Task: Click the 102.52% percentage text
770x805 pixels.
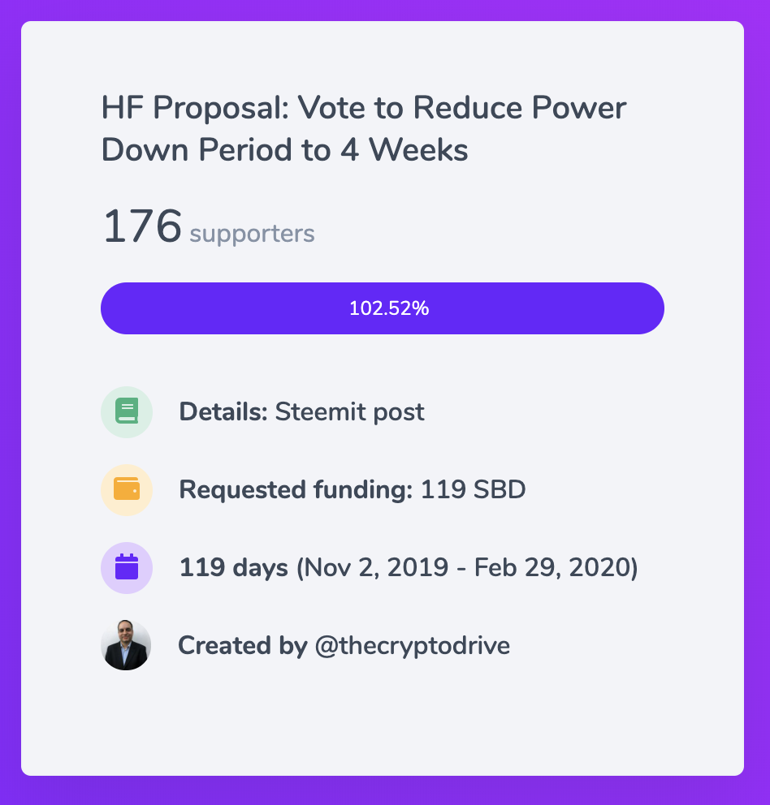Action: click(x=389, y=308)
